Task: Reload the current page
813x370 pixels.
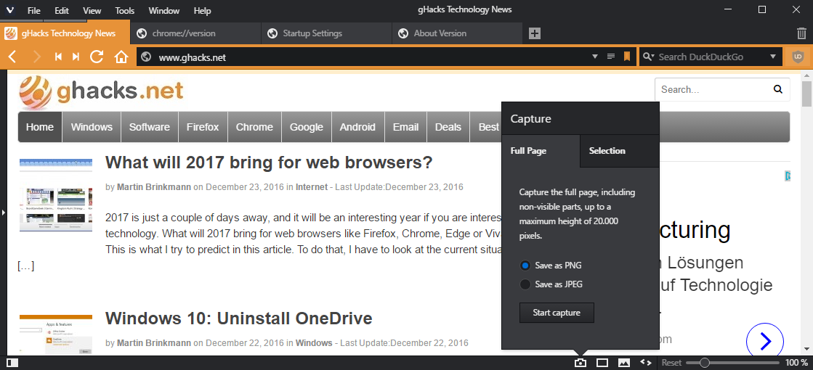Action: (x=97, y=57)
